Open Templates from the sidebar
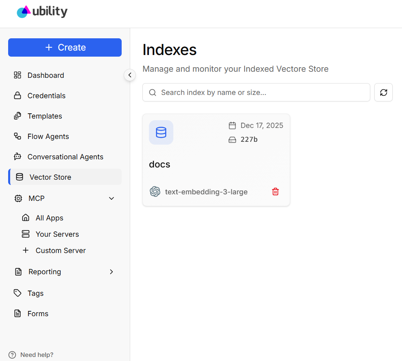Screen dimensions: 402x361 45,116
